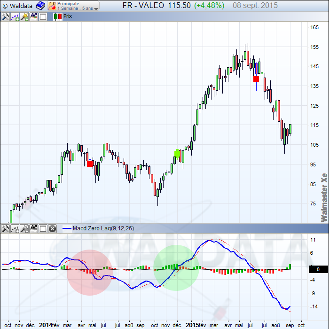Viewport: 329px width, 329px height.
Task: Click the Macd Zero Lag(9,12,26) label
Action: pos(103,228)
